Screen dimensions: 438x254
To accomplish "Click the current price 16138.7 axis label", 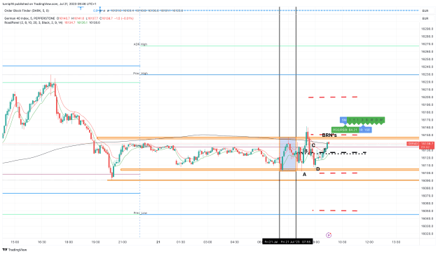I will (x=427, y=144).
